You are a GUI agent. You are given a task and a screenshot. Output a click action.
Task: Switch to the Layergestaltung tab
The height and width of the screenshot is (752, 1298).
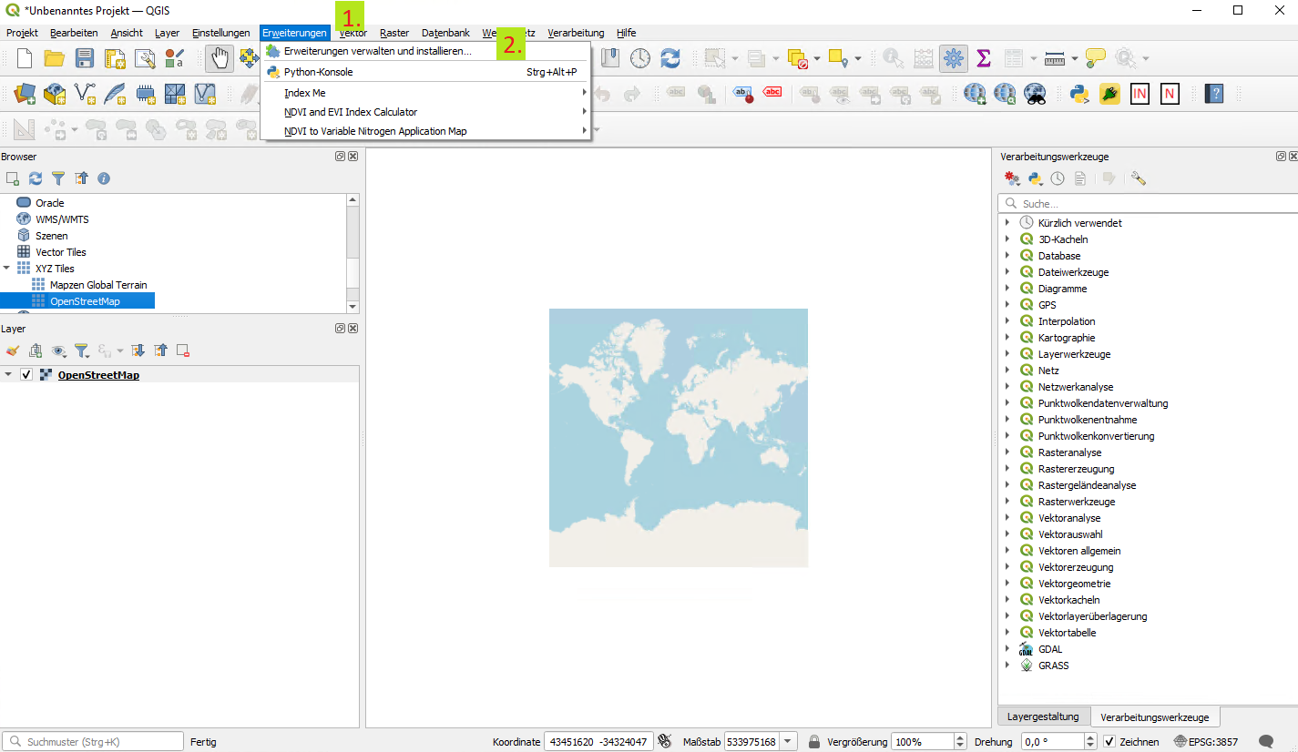pos(1043,716)
